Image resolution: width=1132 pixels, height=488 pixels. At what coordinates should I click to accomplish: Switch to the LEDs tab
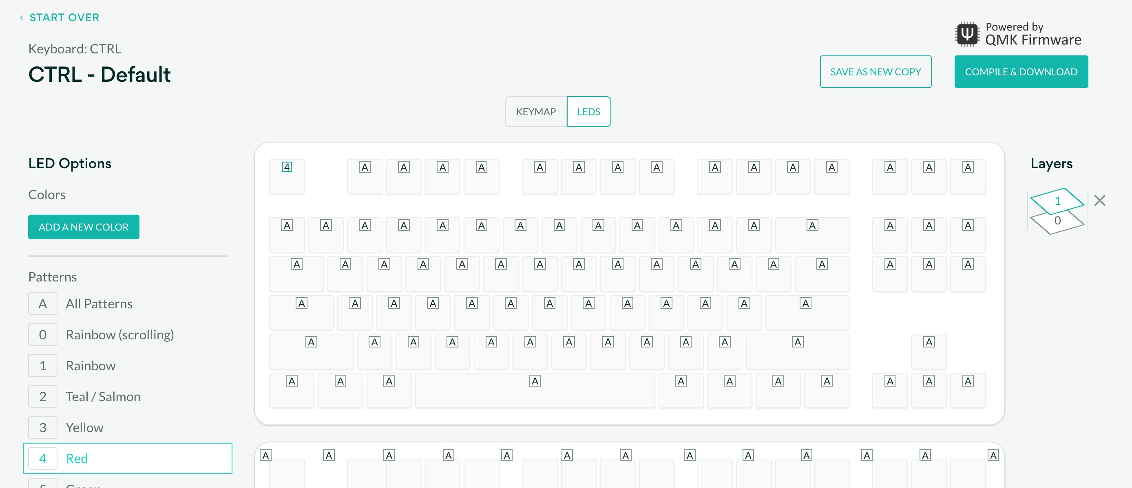point(588,112)
